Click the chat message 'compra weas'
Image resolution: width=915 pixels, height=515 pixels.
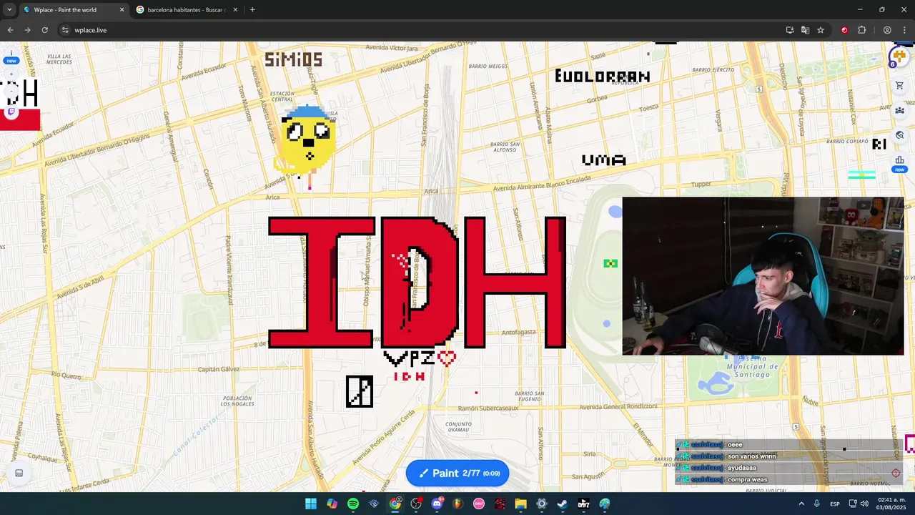pos(747,479)
